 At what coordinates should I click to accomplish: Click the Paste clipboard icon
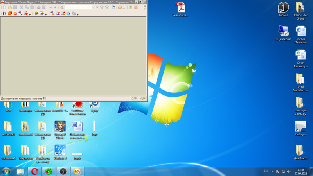coord(32,7)
